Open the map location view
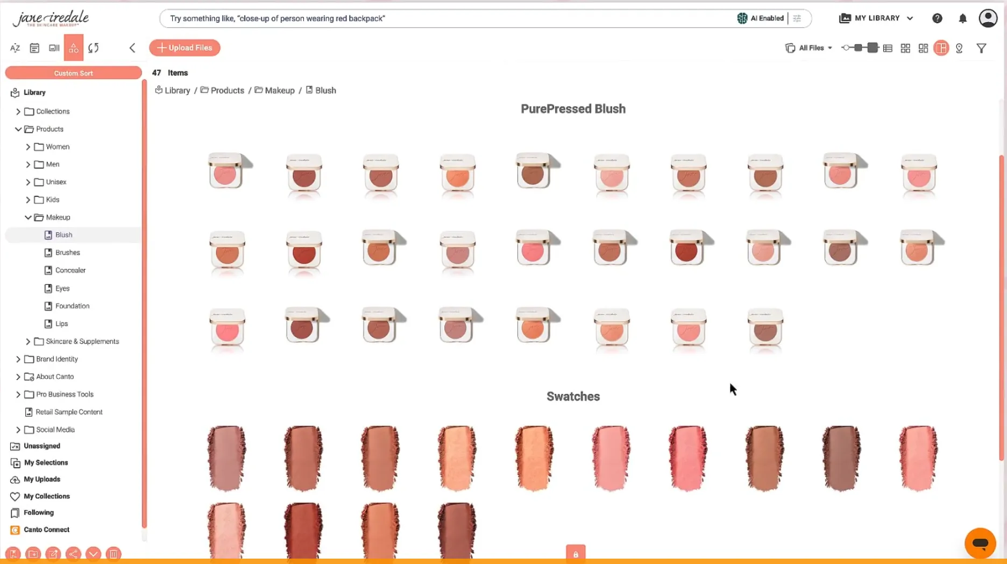This screenshot has width=1007, height=564. [x=959, y=48]
